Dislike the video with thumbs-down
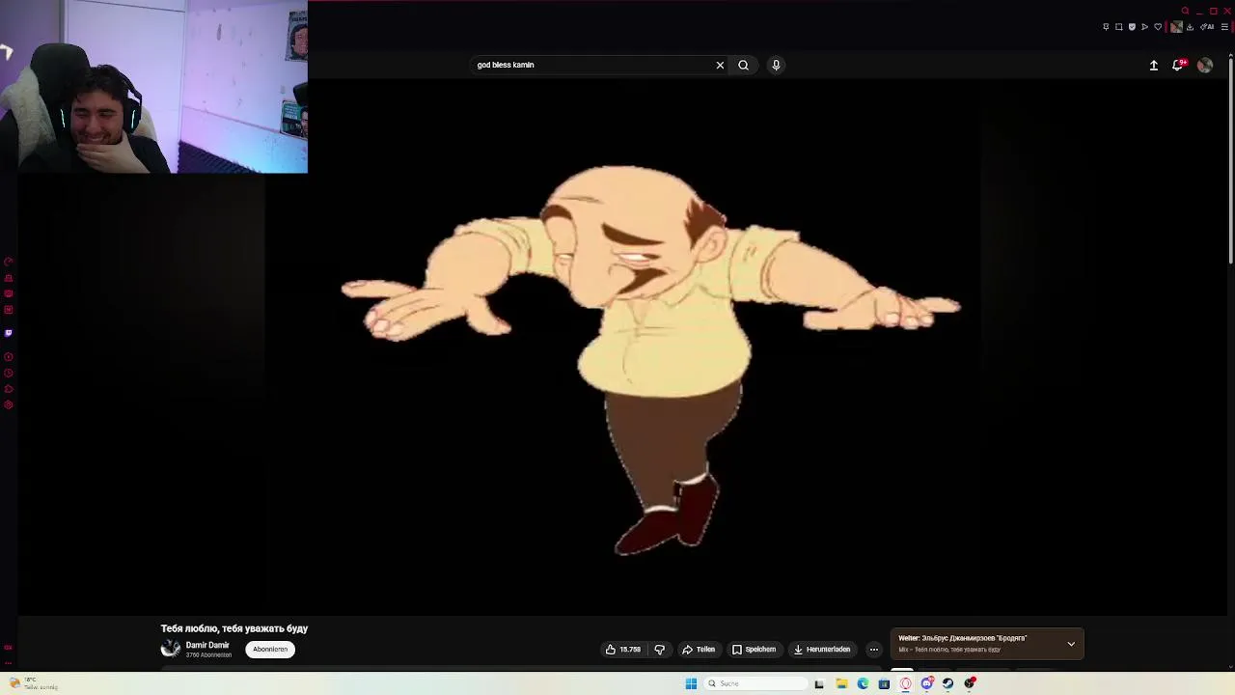The width and height of the screenshot is (1235, 695). [660, 650]
